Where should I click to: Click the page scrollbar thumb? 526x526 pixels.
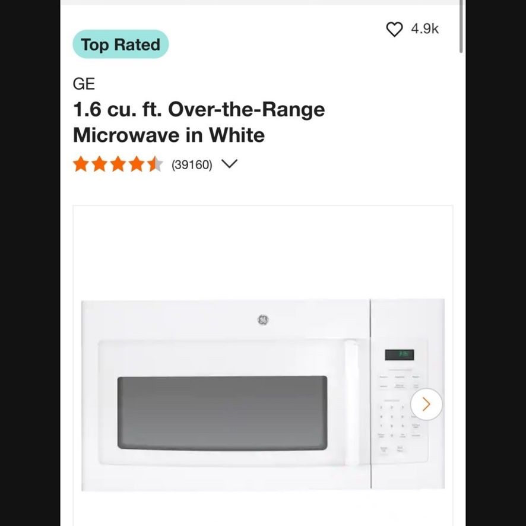pos(461,26)
